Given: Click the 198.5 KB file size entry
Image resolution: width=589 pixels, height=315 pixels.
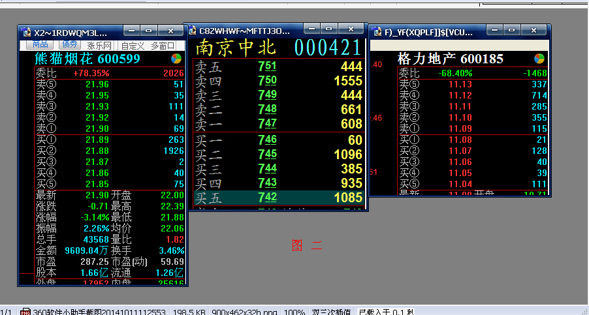Looking at the screenshot, I should click(189, 312).
